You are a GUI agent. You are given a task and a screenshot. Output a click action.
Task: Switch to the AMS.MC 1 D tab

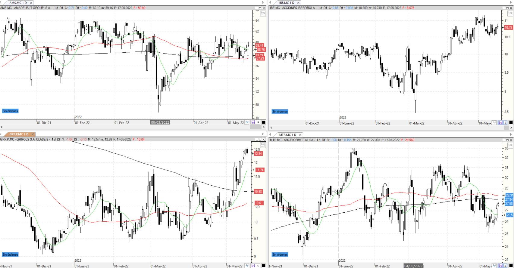18,3
